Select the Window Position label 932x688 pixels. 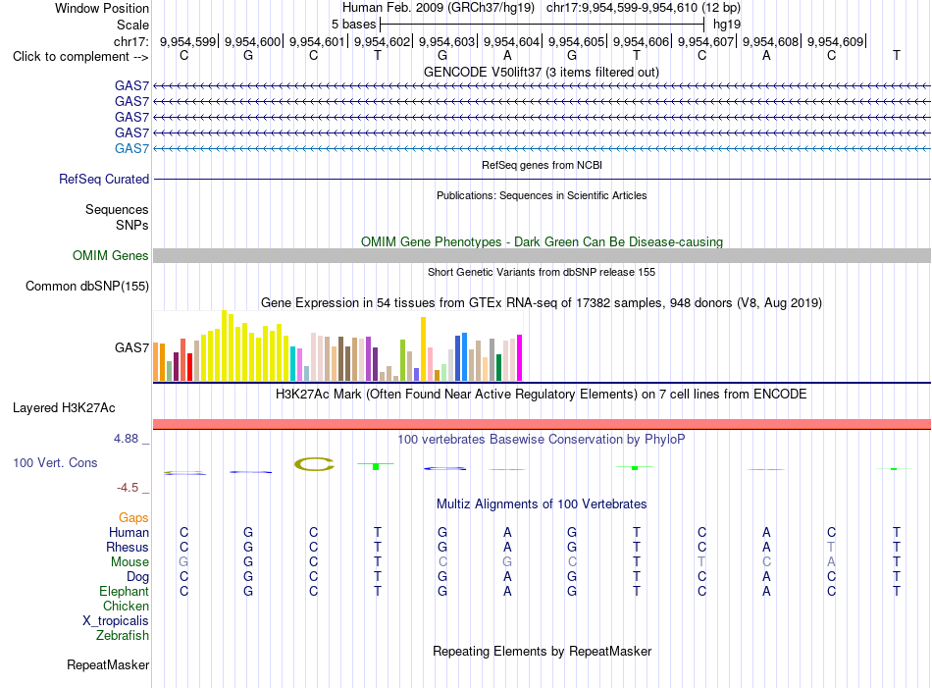(x=102, y=8)
